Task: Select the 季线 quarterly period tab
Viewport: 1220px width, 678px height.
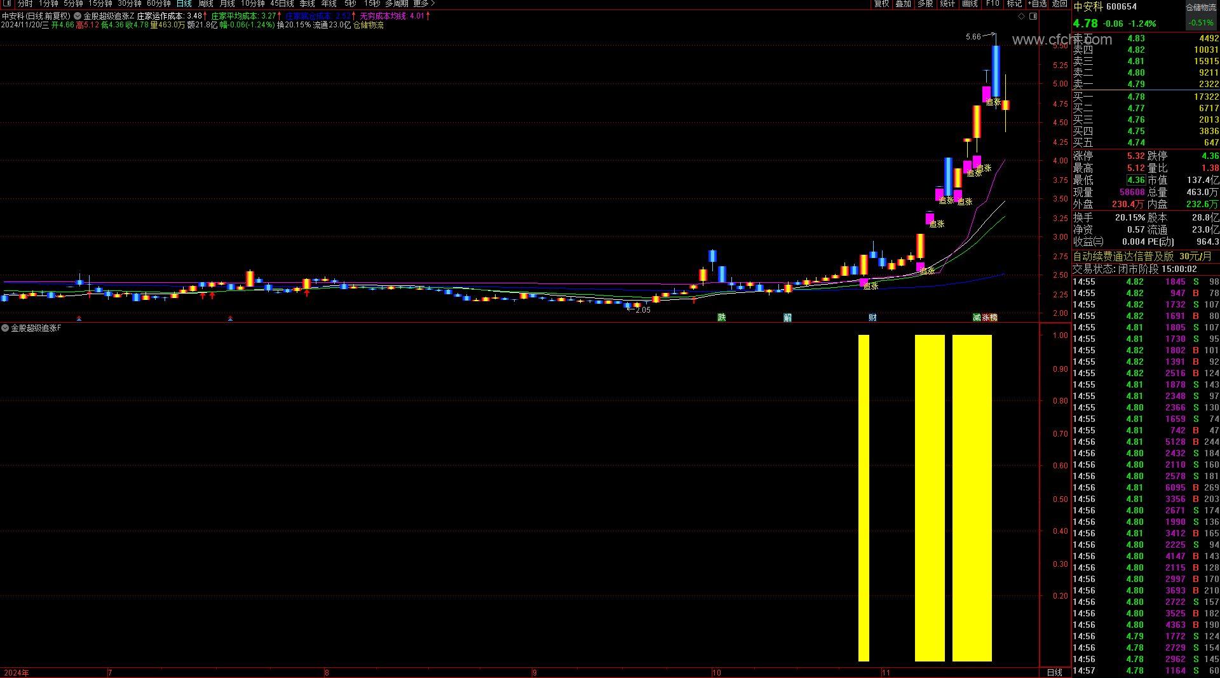Action: click(308, 4)
